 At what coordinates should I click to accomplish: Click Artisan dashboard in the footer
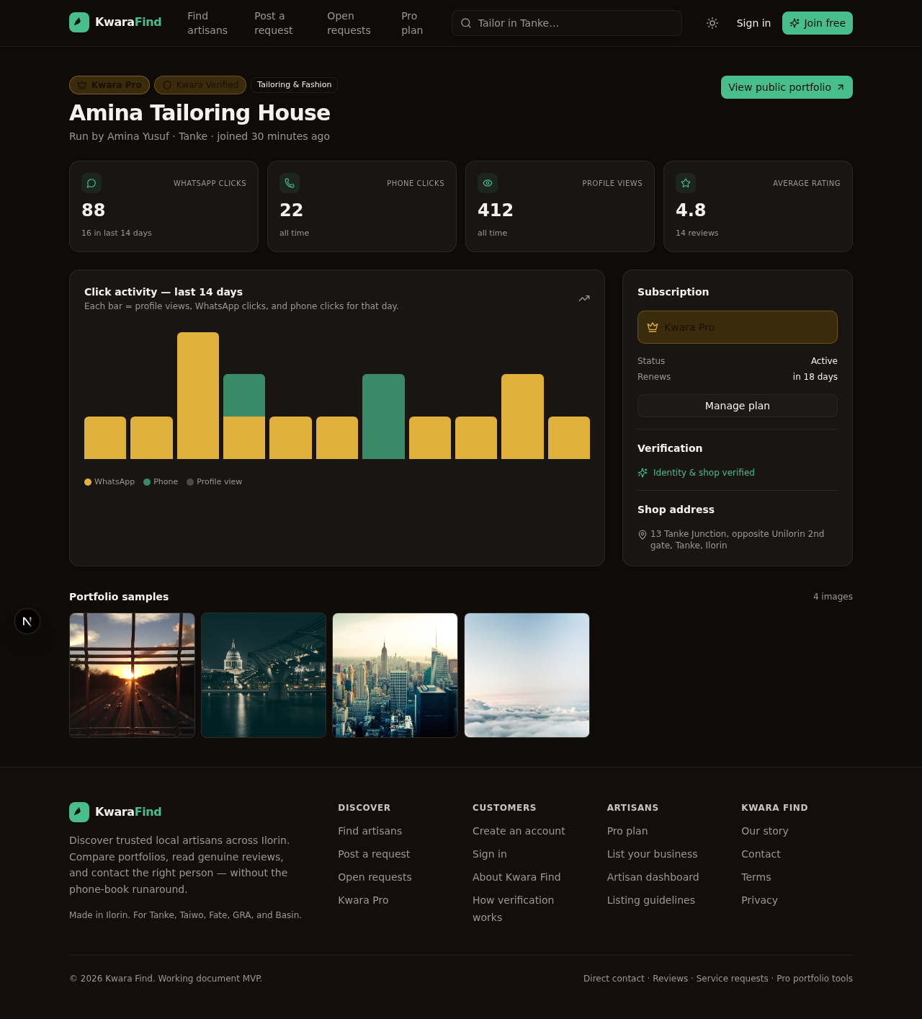click(x=653, y=877)
